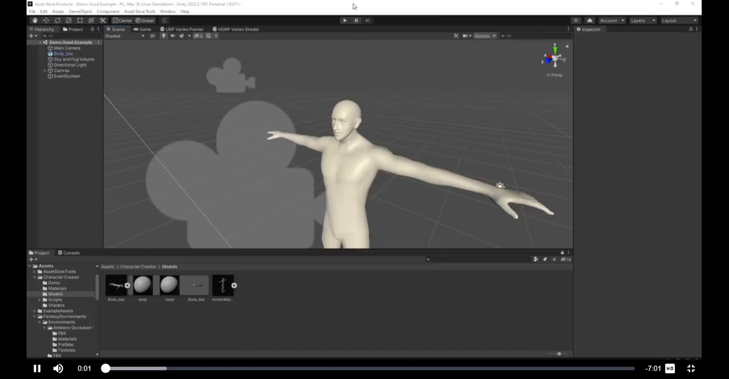Switch to HDRP Vertex Shader tab
The height and width of the screenshot is (379, 729).
[x=236, y=29]
